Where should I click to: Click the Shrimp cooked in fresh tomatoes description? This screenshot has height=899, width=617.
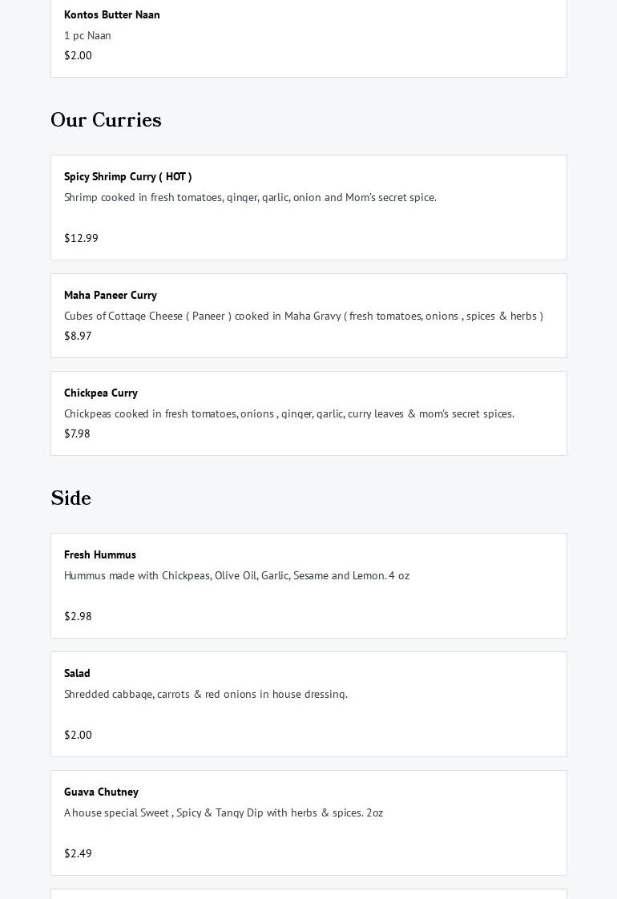click(251, 197)
